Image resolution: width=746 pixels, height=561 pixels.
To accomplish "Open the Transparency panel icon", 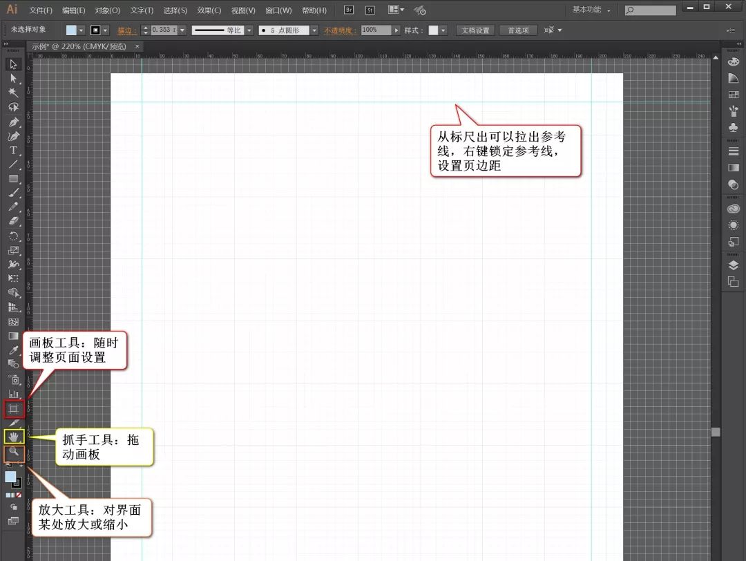I will click(x=733, y=184).
